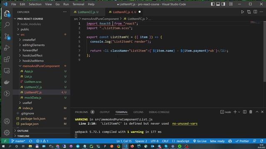Collapse the src folder

[22, 34]
